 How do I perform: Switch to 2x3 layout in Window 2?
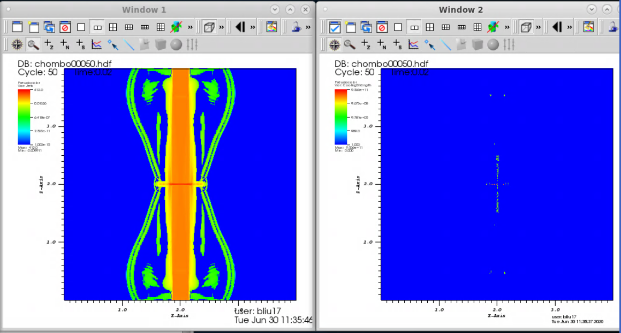(x=445, y=27)
